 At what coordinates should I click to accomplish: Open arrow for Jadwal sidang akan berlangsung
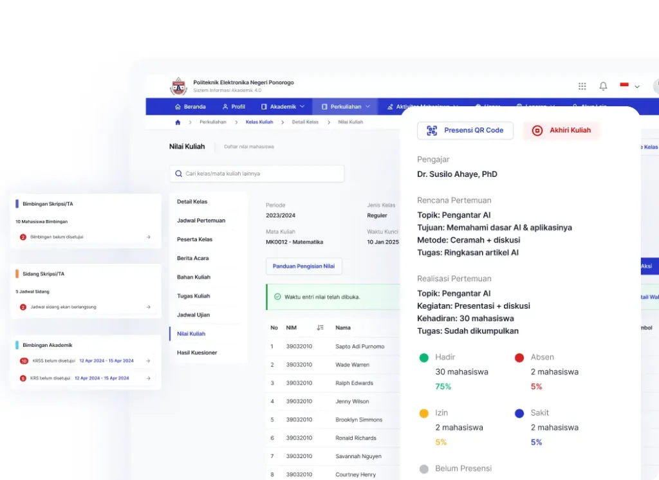(x=148, y=307)
